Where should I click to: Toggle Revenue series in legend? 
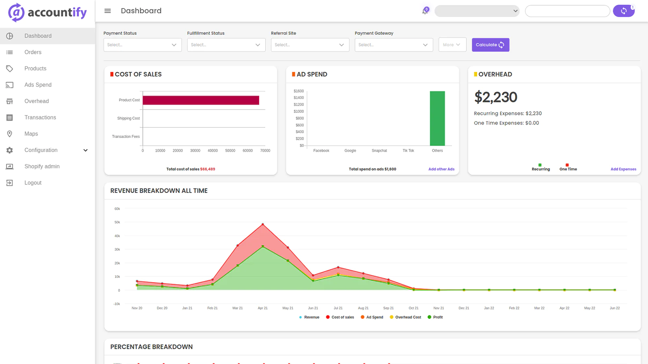(x=309, y=317)
